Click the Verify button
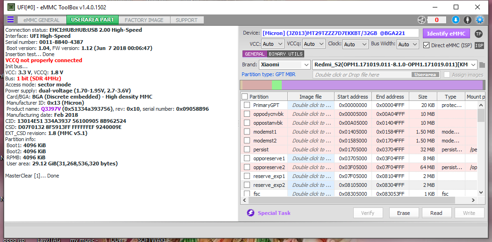 (x=368, y=213)
